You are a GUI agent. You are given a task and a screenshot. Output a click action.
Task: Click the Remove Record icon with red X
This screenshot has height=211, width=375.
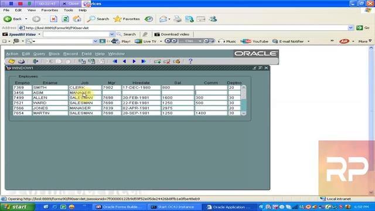167,62
